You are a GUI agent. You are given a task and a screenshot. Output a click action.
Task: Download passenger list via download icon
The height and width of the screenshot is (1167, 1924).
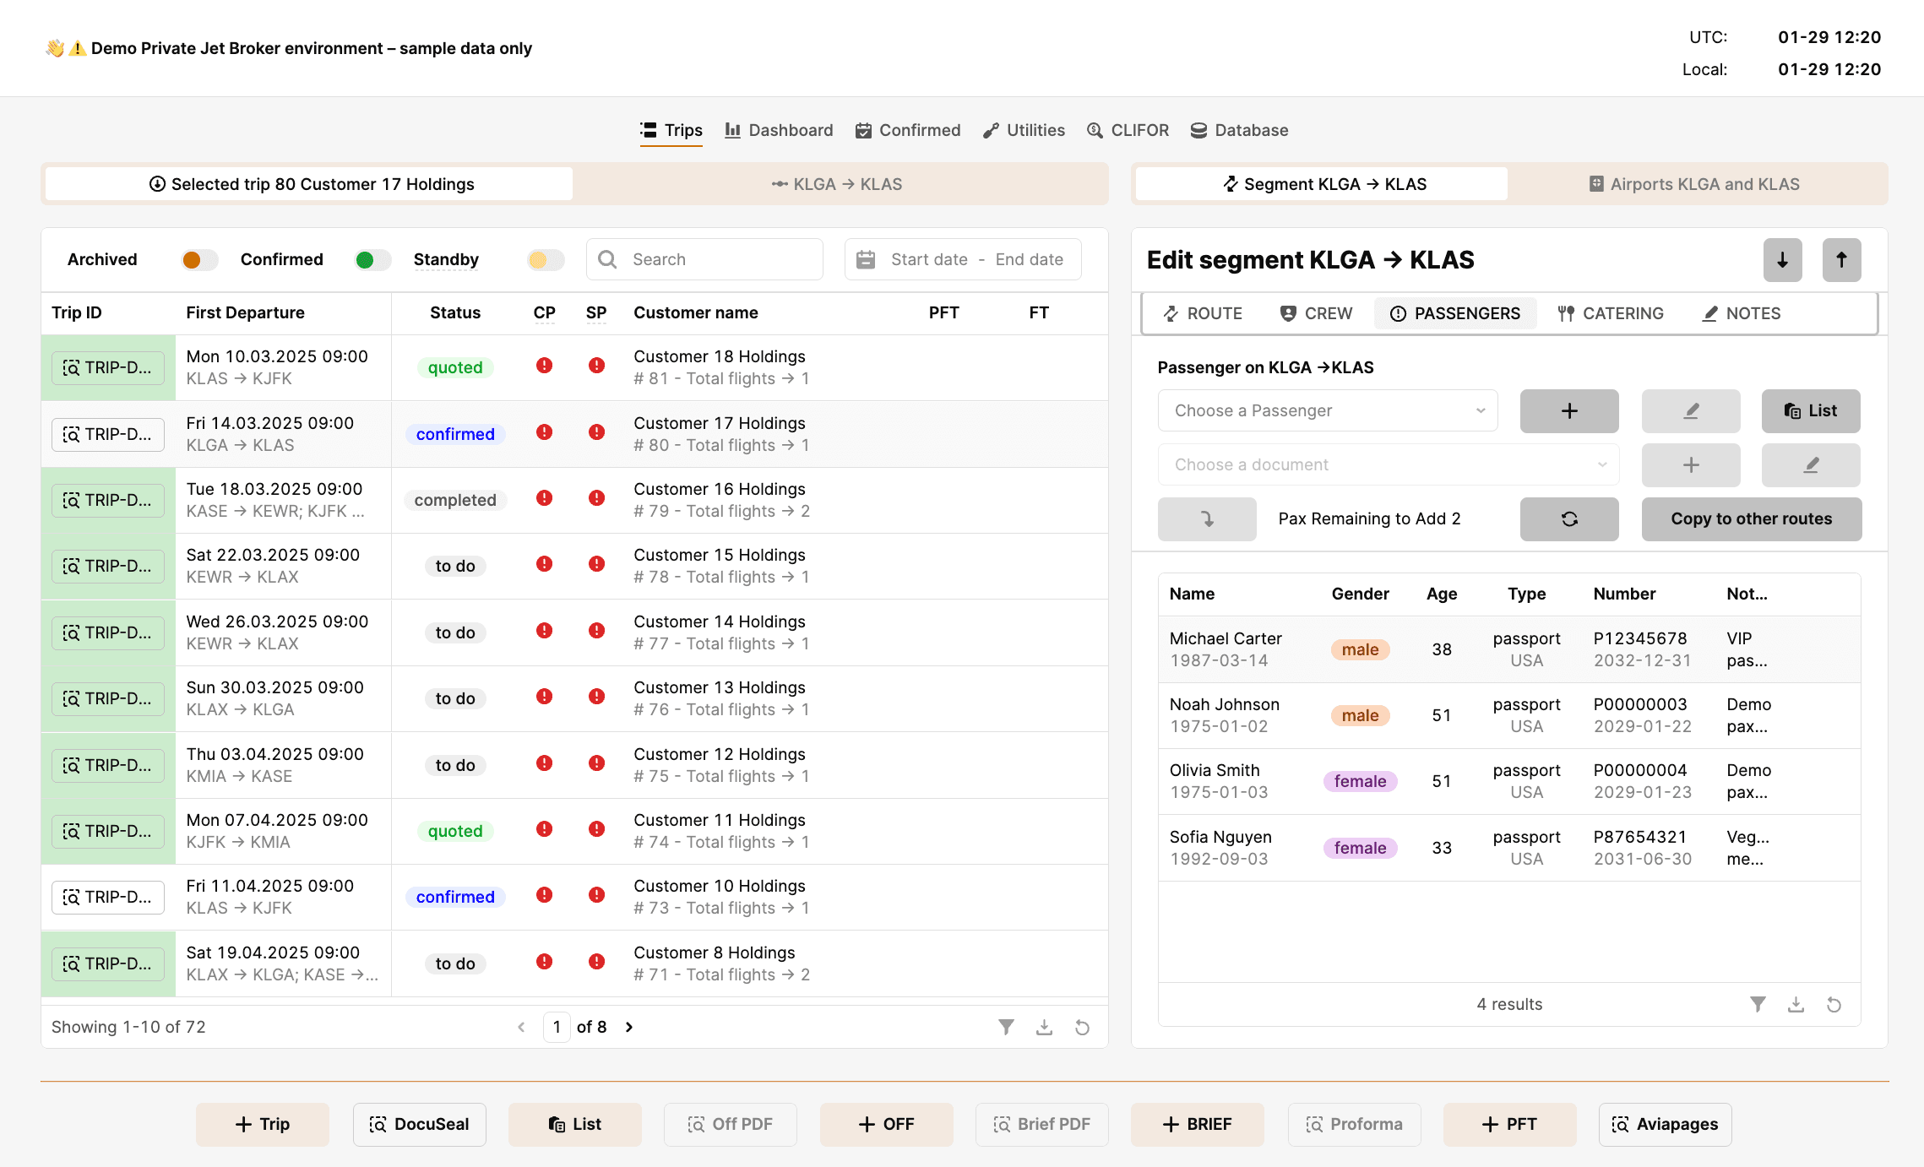[x=1796, y=1004]
